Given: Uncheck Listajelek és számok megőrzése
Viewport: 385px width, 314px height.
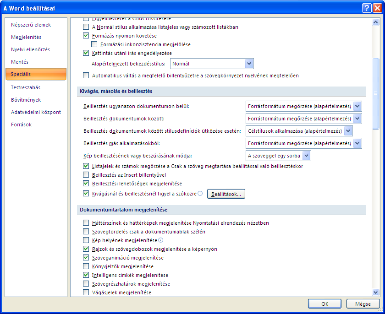Looking at the screenshot, I should pos(86,166).
